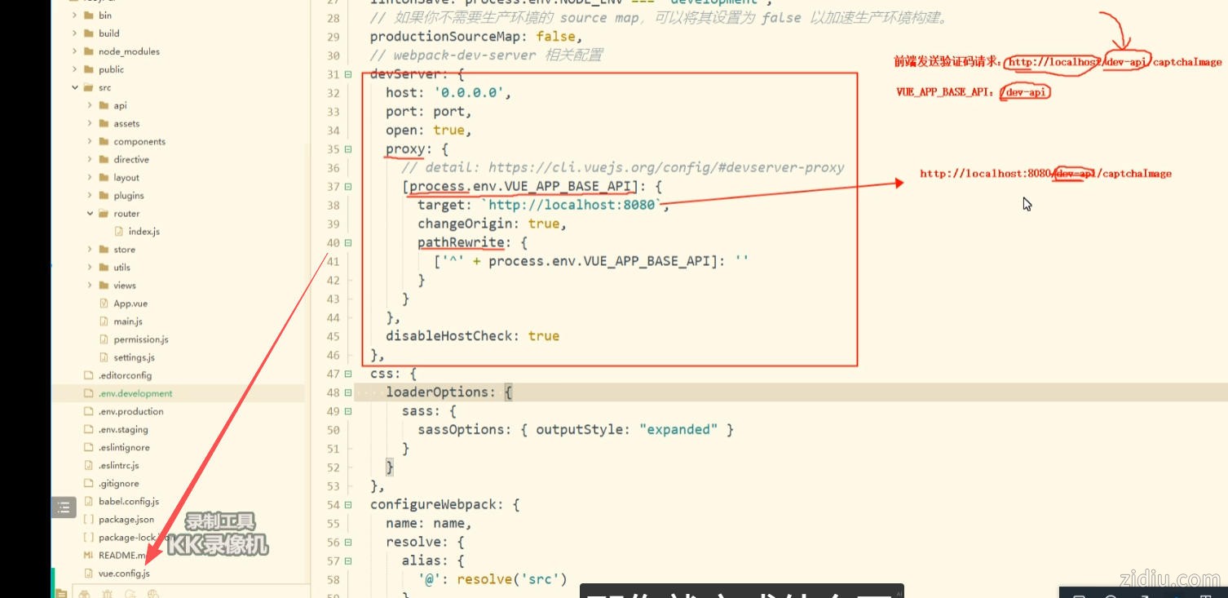The image size is (1228, 598).
Task: Click the node_modules folder icon
Action: (88, 51)
